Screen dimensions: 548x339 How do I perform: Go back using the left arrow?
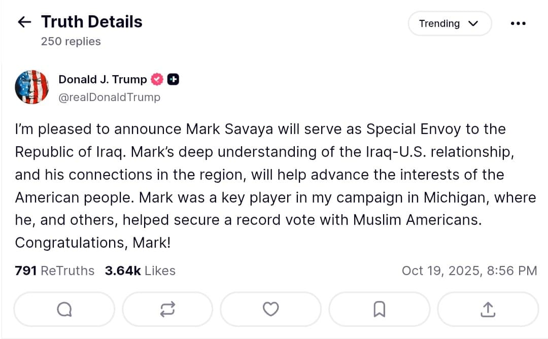tap(24, 22)
